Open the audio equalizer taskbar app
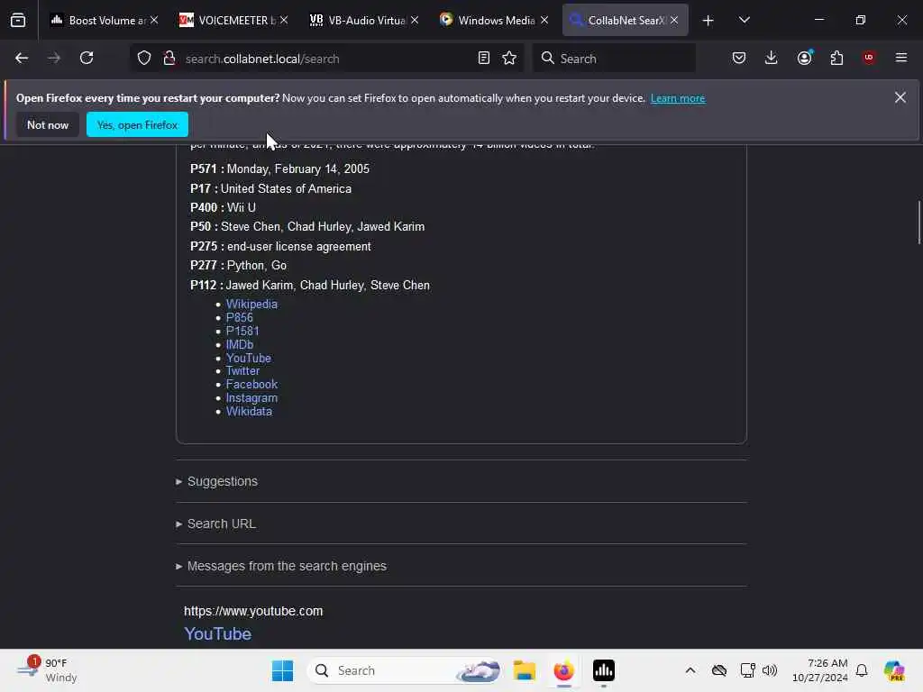Screen dimensions: 923x692 tap(604, 670)
